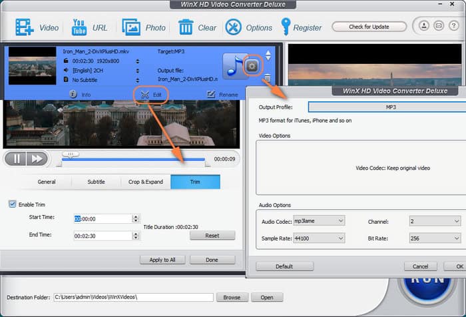Move item order with up/down arrows

(x=268, y=55)
